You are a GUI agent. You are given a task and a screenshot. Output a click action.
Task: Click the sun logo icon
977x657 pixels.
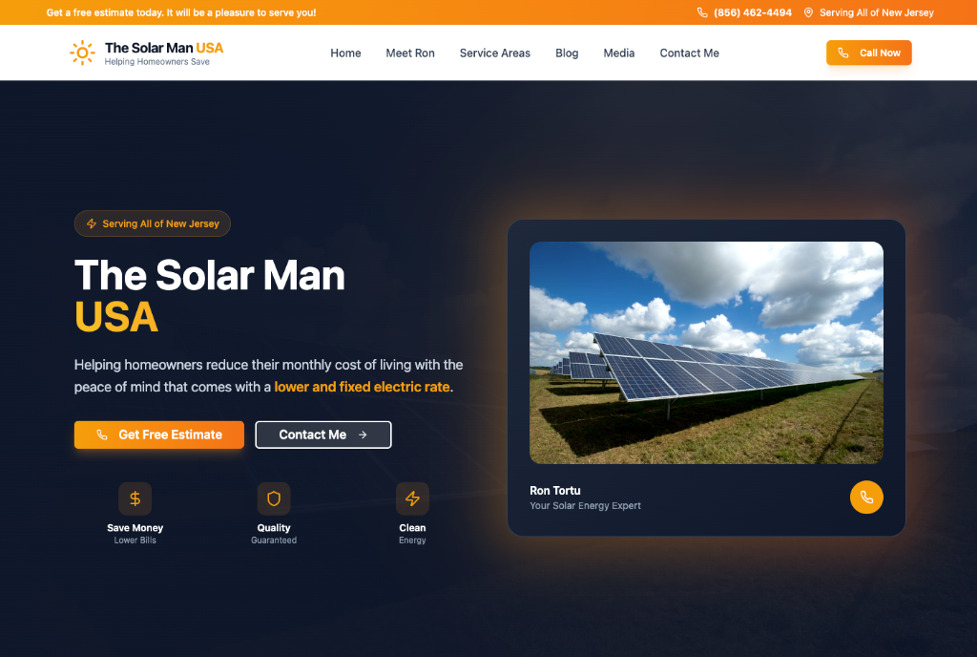(82, 53)
